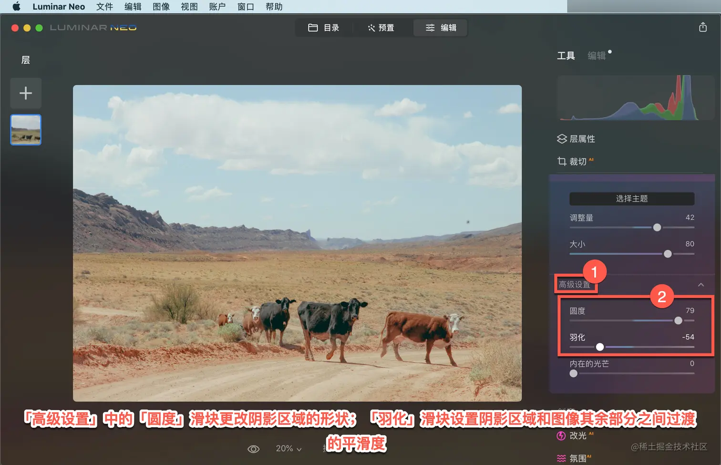The height and width of the screenshot is (465, 721).
Task: Open the 编辑 menu in menu bar
Action: pos(133,7)
